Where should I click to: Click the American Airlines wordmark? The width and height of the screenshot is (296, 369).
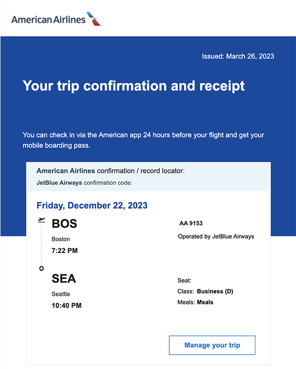[48, 20]
